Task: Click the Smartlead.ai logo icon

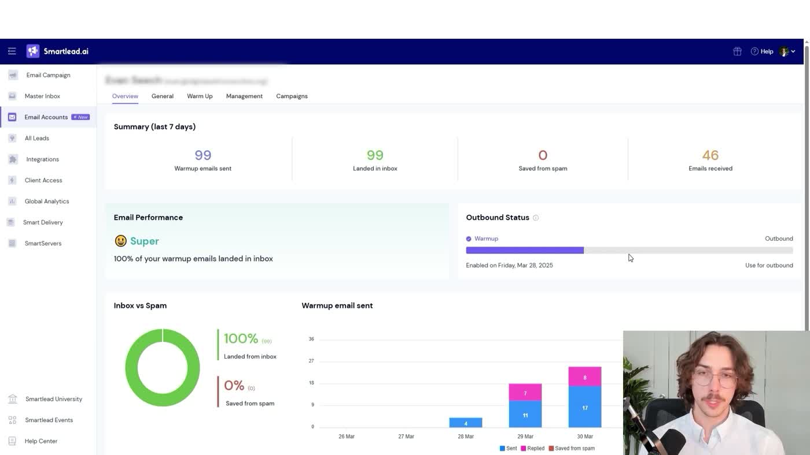Action: (x=33, y=51)
